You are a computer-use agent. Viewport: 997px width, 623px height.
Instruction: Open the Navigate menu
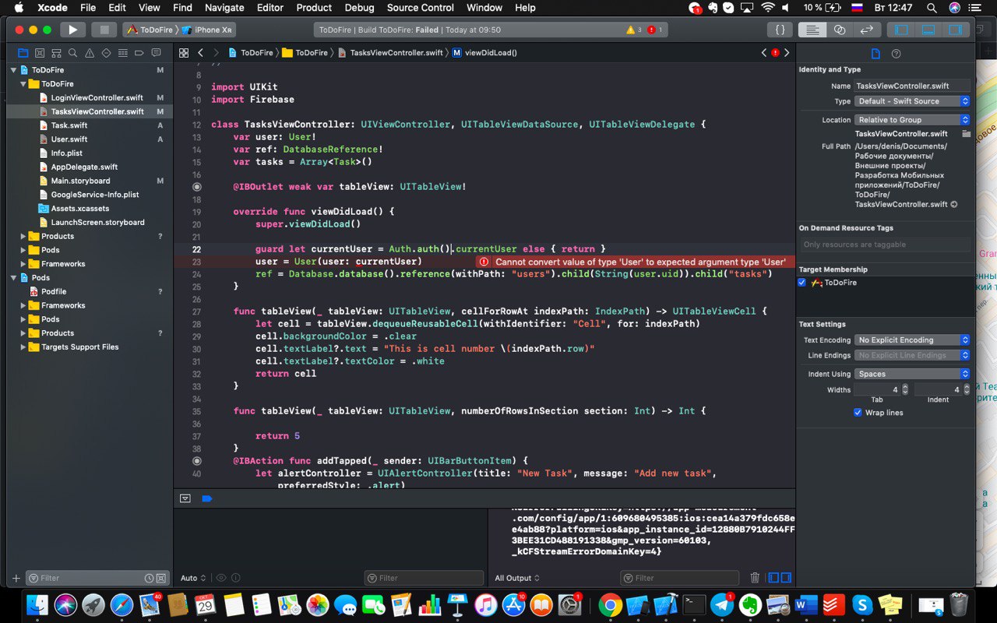224,8
